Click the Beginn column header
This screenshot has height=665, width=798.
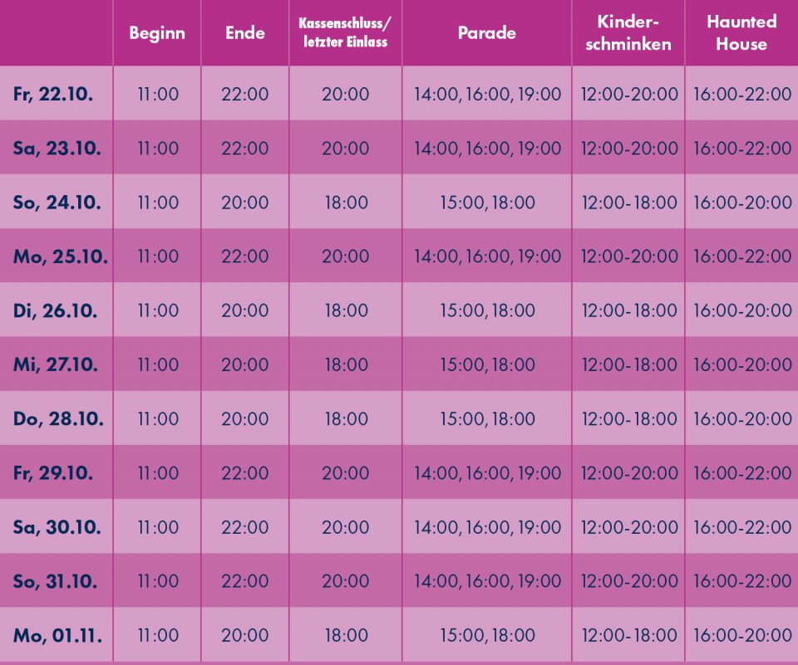pos(156,33)
